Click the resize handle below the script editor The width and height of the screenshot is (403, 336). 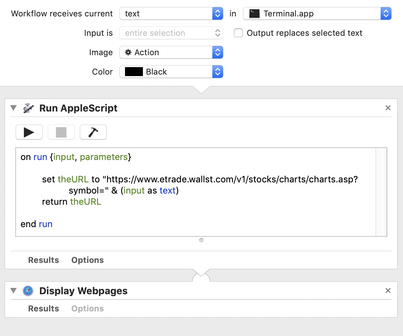point(201,240)
